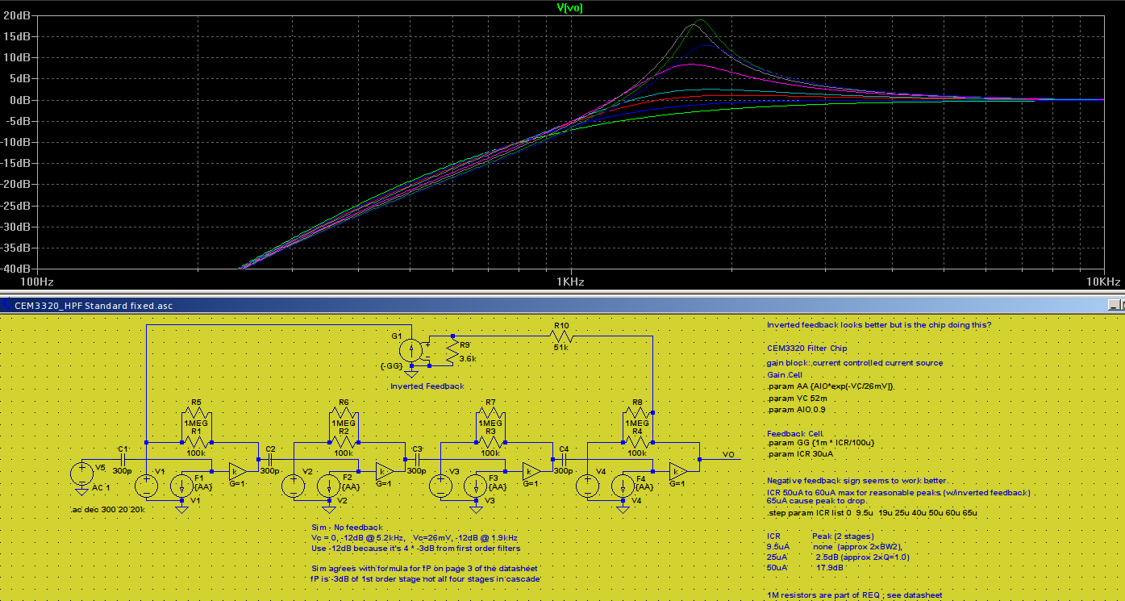Select the G=1 amplifier next to F4
The image size is (1125, 601).
(679, 471)
